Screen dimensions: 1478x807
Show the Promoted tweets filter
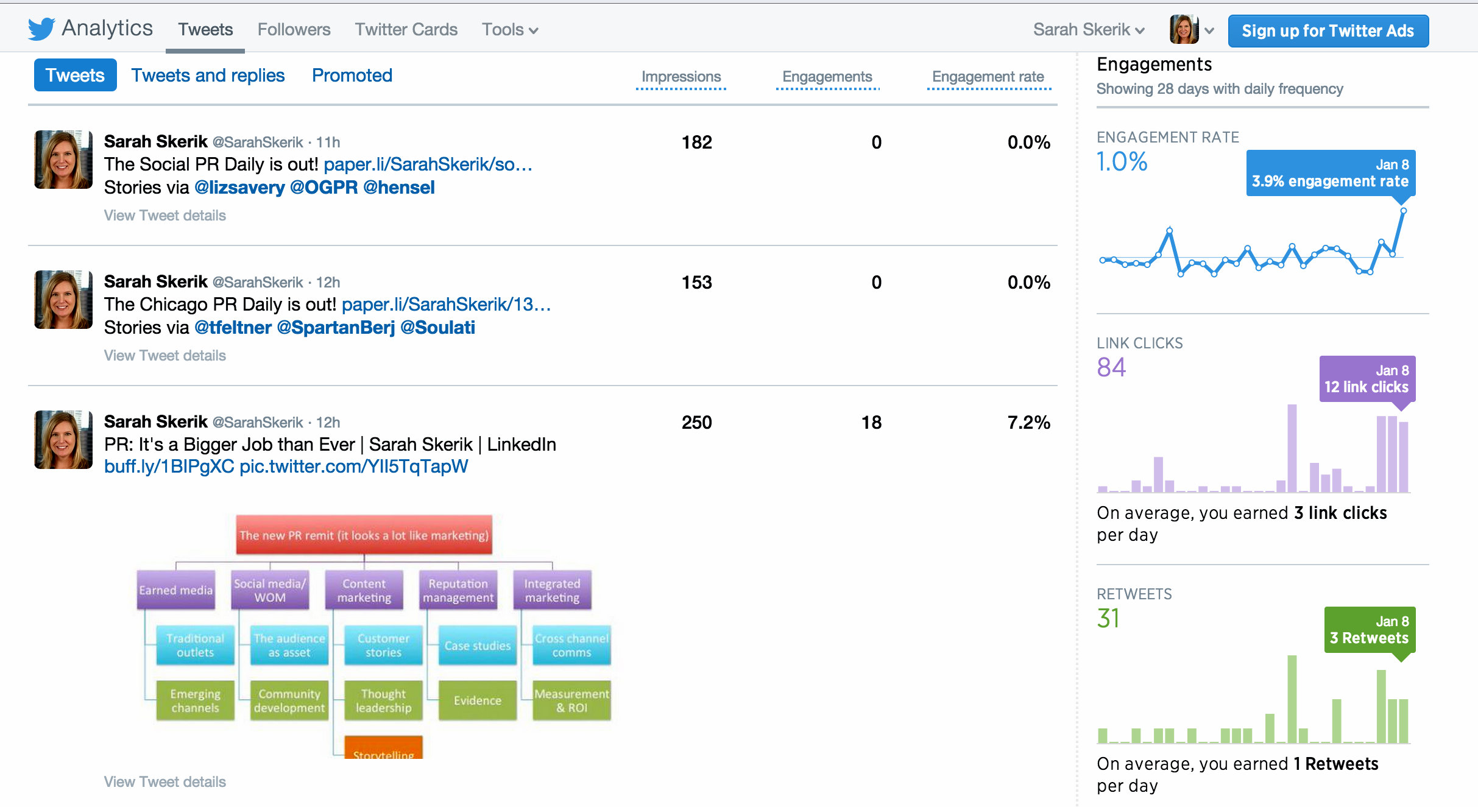click(352, 75)
